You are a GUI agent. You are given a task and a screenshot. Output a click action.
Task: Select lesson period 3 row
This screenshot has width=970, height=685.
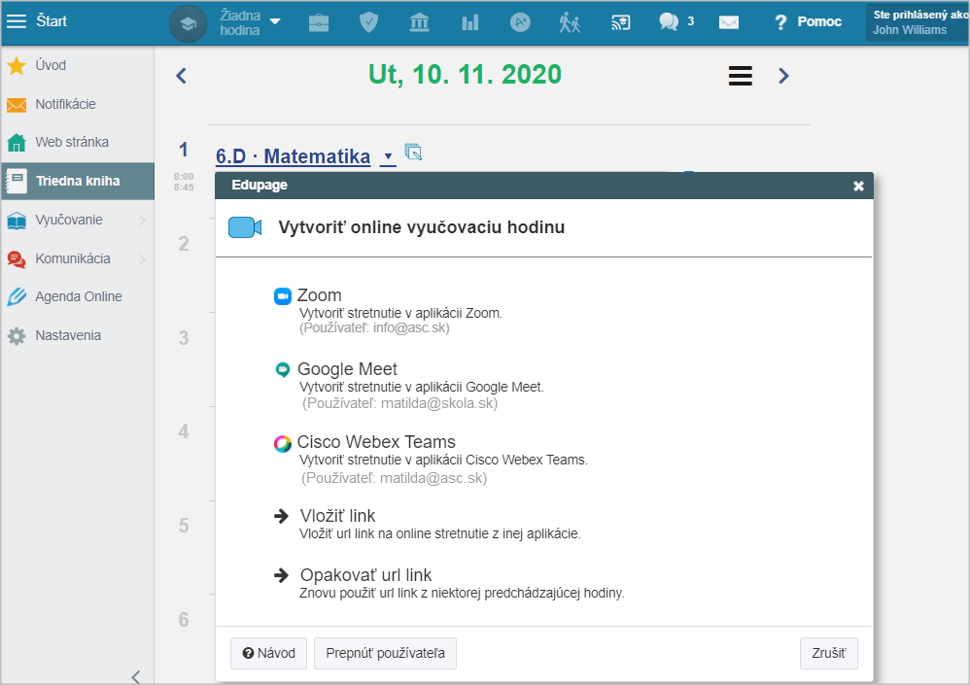184,338
